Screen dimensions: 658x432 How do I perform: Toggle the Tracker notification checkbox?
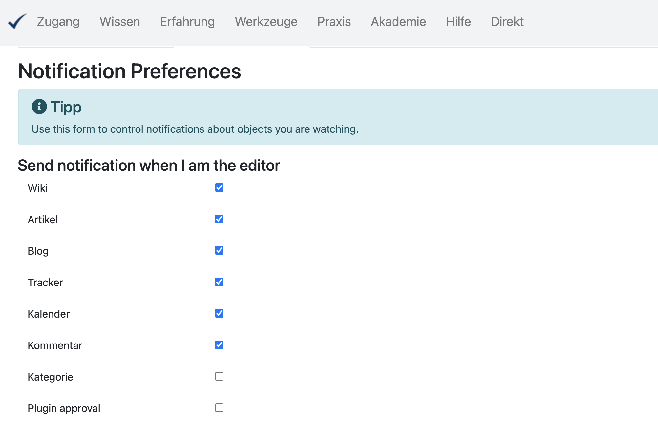coord(219,282)
